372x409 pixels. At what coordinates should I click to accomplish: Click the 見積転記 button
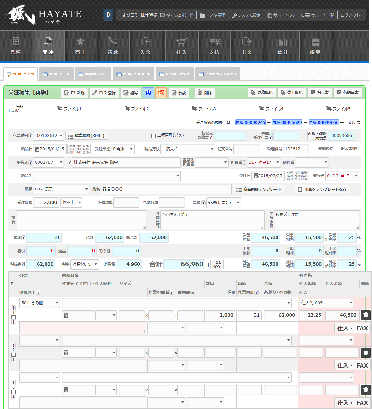click(x=262, y=92)
